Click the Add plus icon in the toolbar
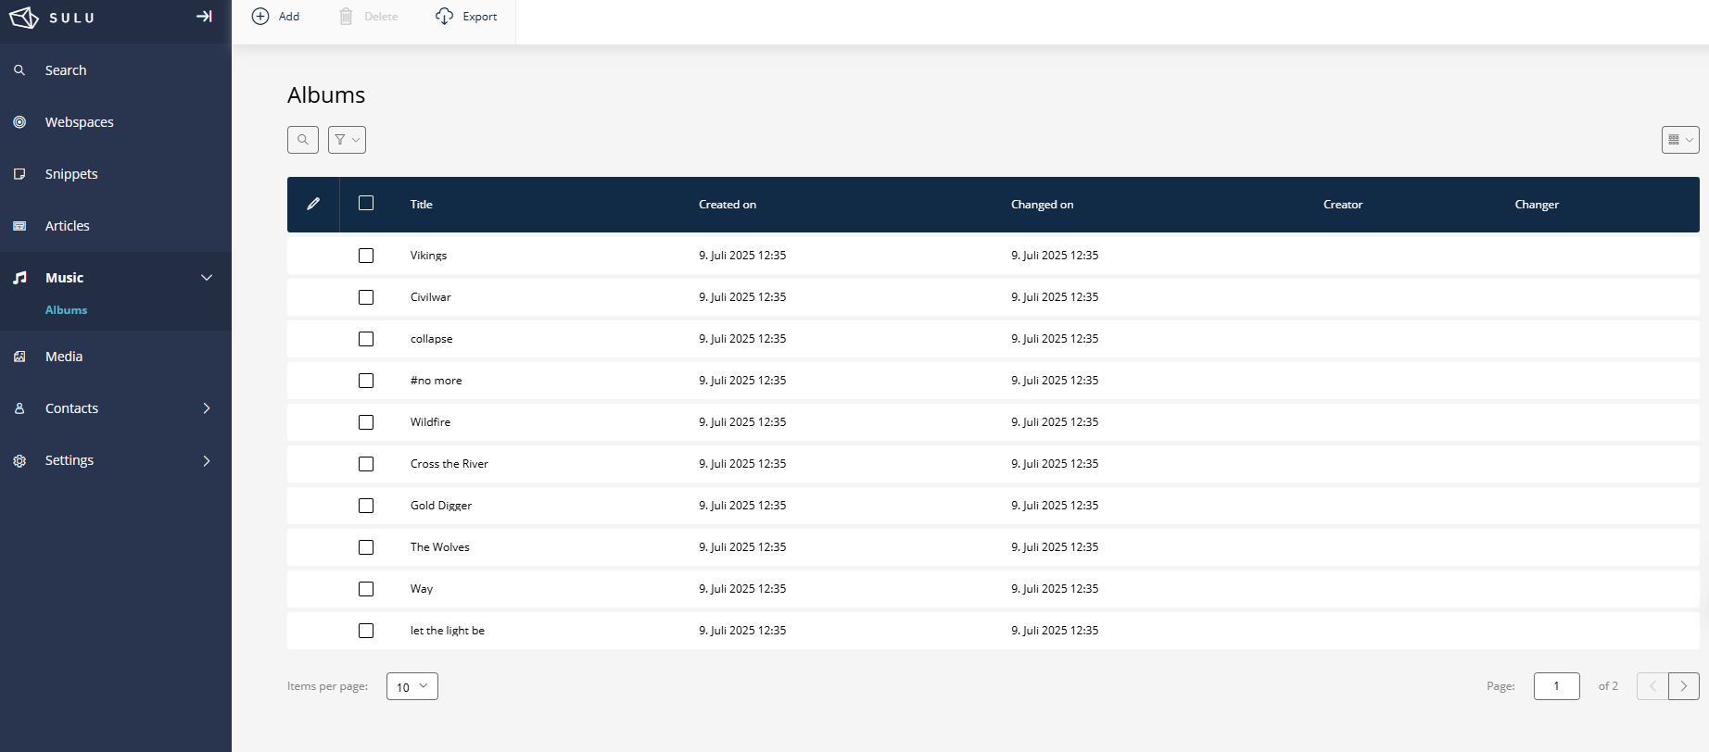The image size is (1709, 752). (x=261, y=17)
